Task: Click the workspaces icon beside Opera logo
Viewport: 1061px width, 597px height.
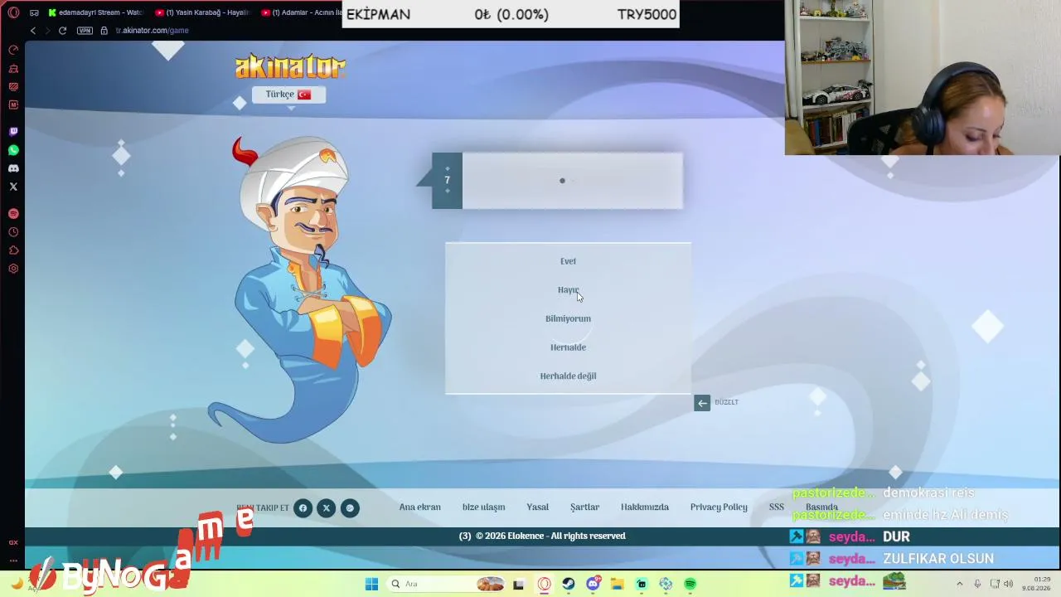Action: pyautogui.click(x=34, y=12)
